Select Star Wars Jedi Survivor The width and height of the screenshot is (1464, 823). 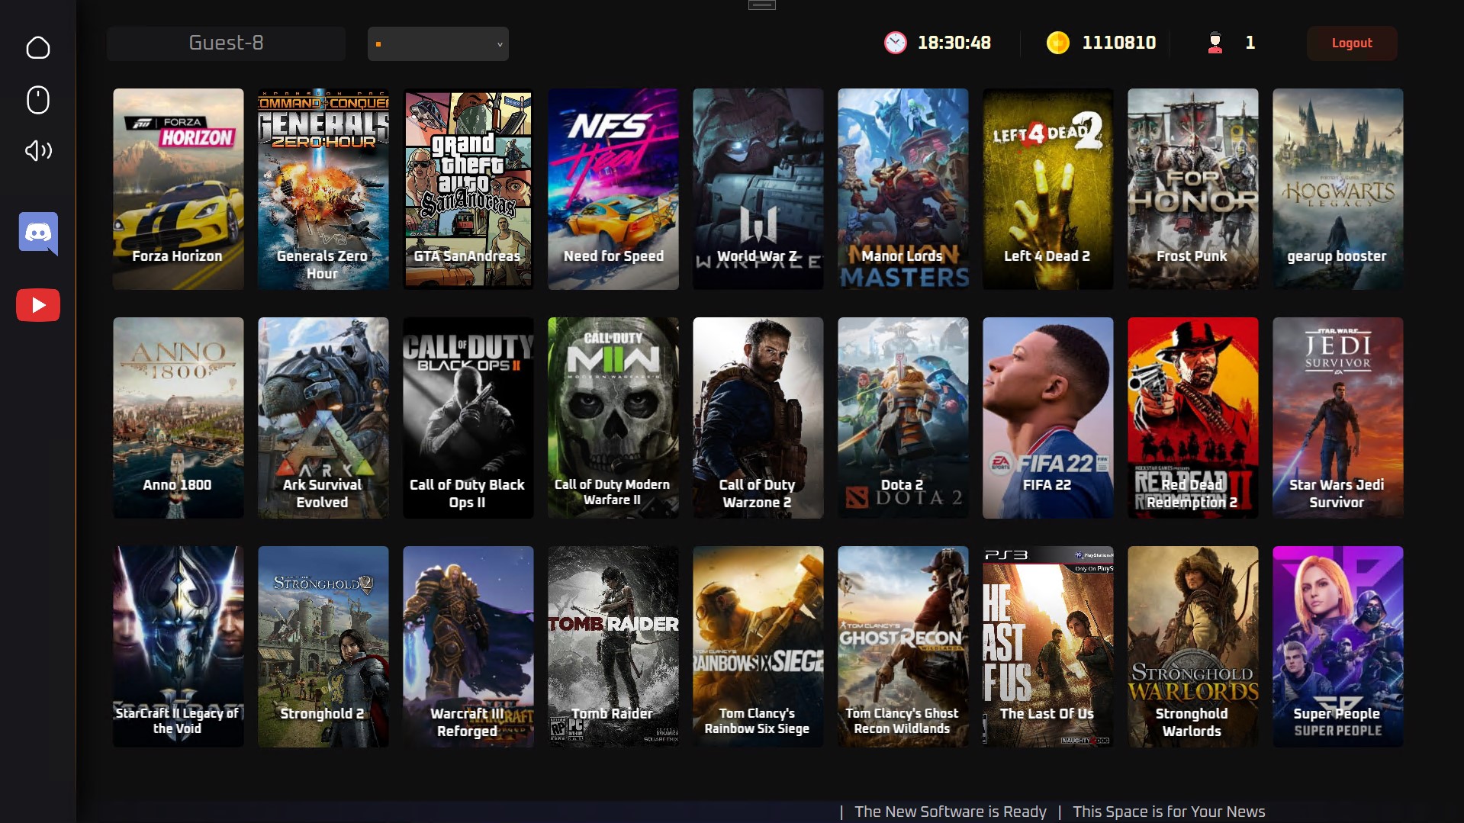[1338, 418]
